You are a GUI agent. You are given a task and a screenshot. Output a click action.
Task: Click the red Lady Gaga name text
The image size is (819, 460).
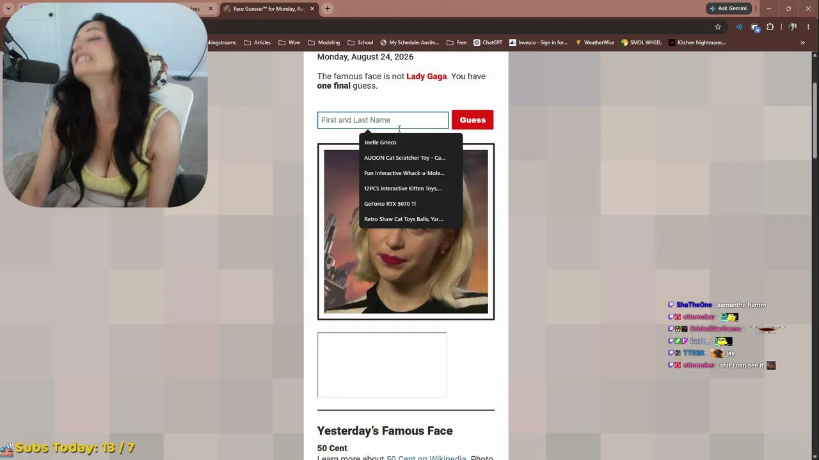426,76
